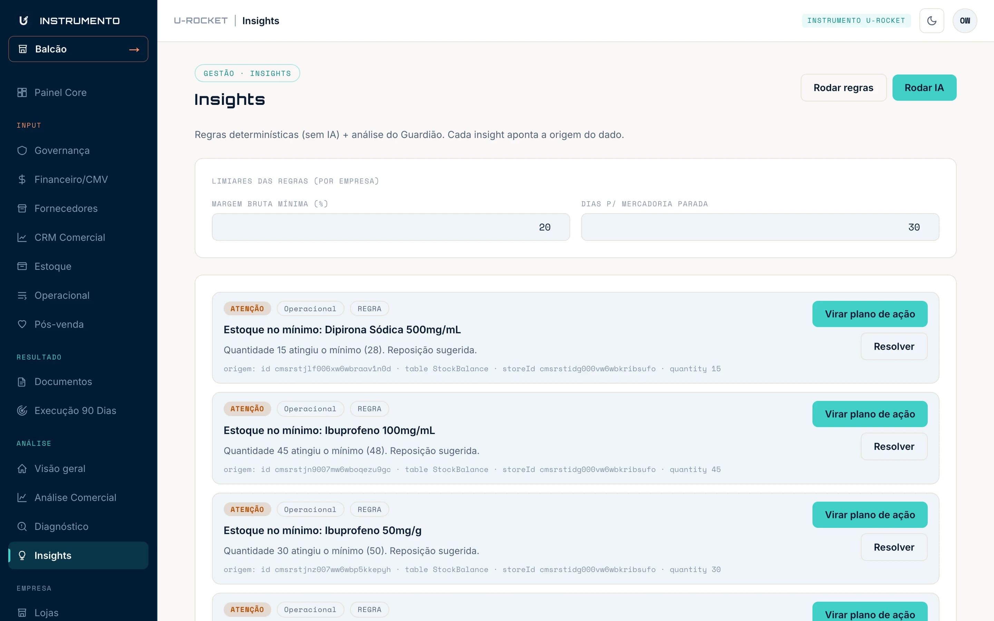This screenshot has width=994, height=621.
Task: Click the Balcão store icon
Action: click(x=23, y=49)
